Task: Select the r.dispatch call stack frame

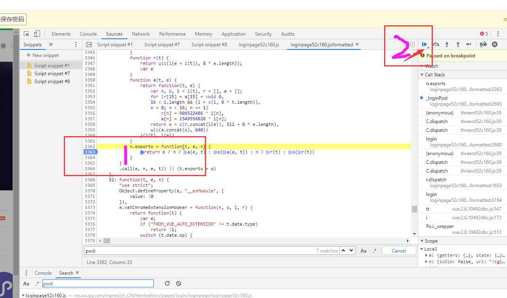Action: point(463,182)
